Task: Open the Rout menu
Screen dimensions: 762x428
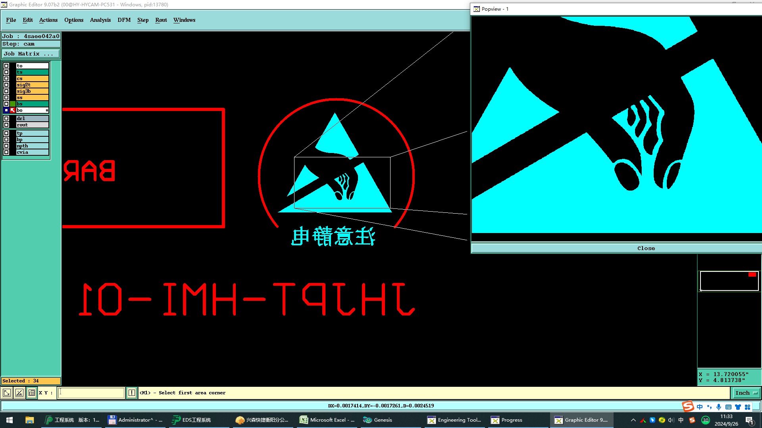Action: (161, 20)
